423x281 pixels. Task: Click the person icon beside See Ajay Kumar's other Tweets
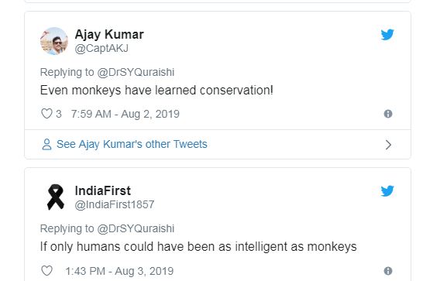[46, 144]
